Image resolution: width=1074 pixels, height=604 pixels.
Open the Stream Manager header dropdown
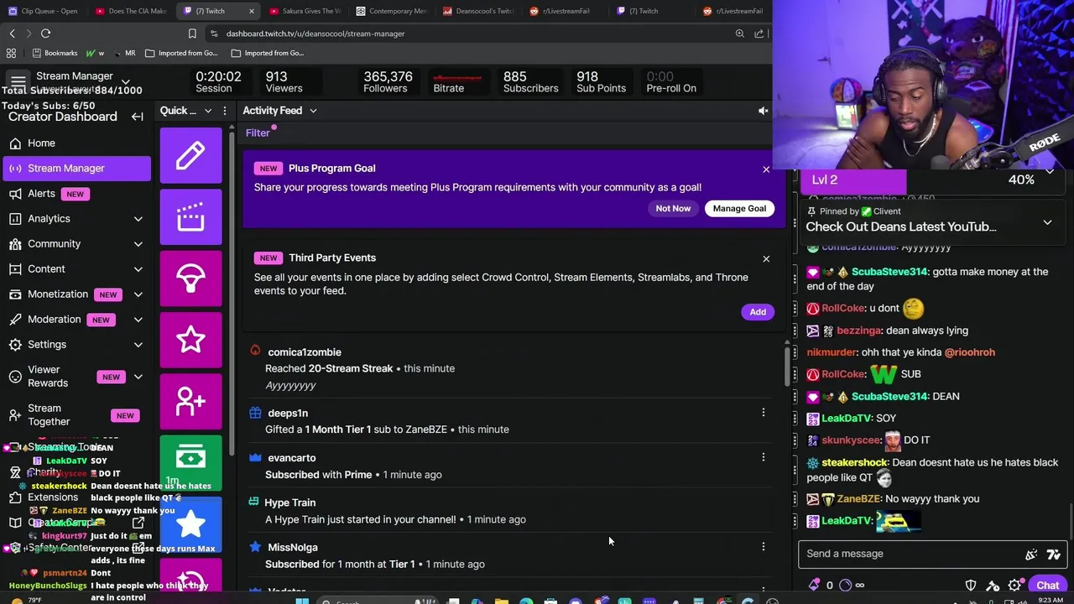click(x=125, y=83)
